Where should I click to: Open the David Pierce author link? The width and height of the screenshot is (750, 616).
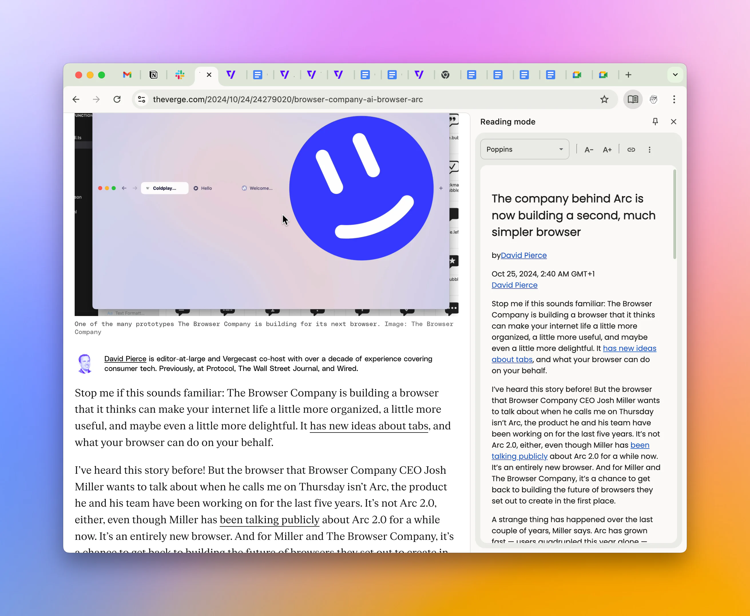(524, 255)
